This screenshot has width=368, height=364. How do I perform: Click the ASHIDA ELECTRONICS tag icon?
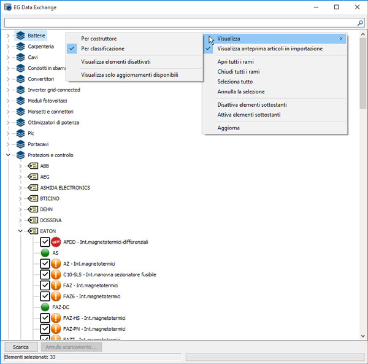[33, 188]
